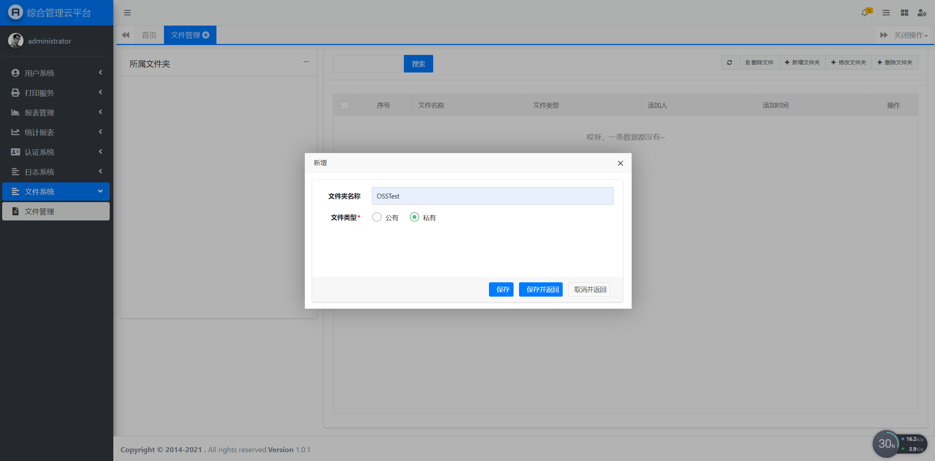Click the 文件管理 document icon
The image size is (935, 461).
[15, 211]
